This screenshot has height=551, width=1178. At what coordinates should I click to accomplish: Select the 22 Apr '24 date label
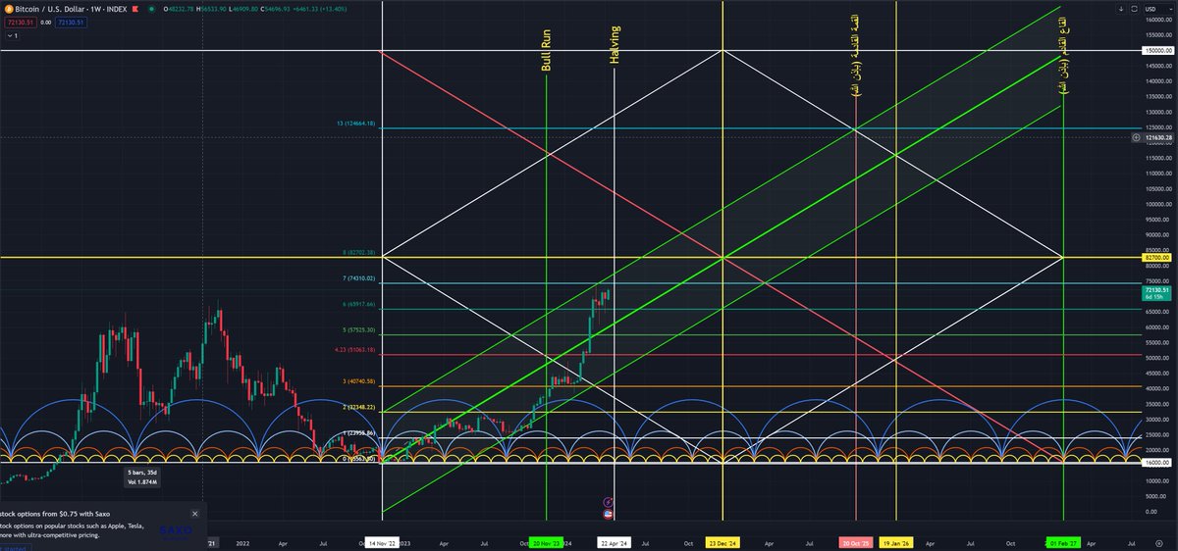point(615,542)
